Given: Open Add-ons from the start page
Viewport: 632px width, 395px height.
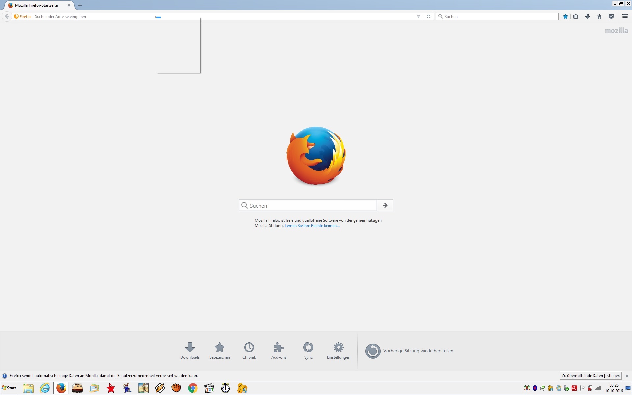Looking at the screenshot, I should point(279,351).
